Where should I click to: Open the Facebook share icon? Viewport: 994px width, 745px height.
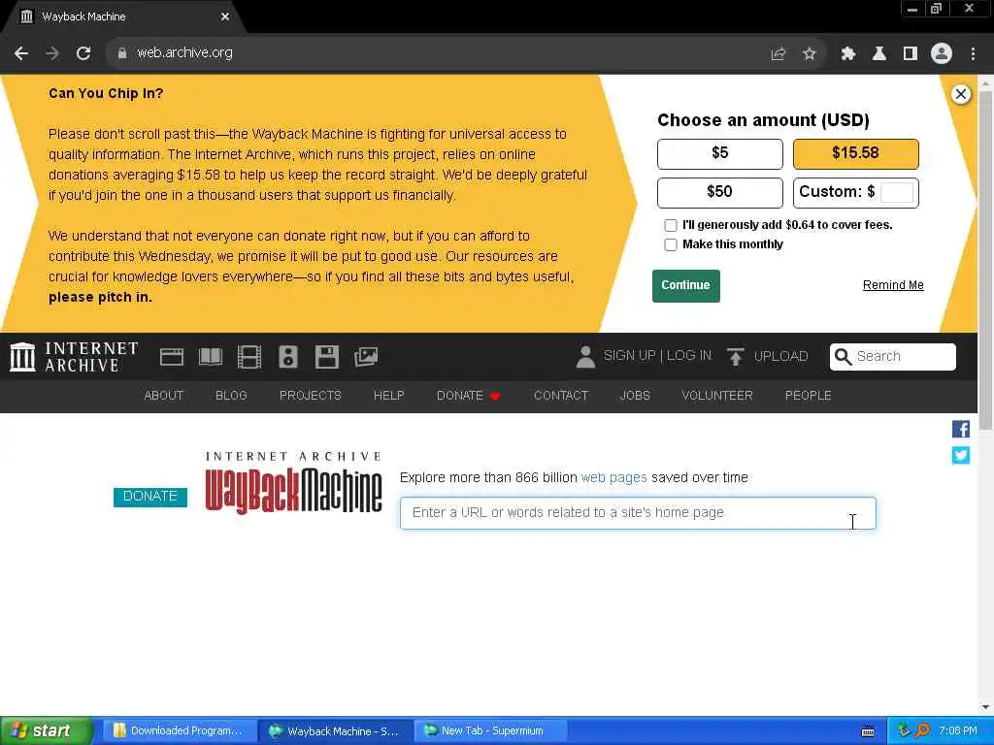[x=960, y=429]
